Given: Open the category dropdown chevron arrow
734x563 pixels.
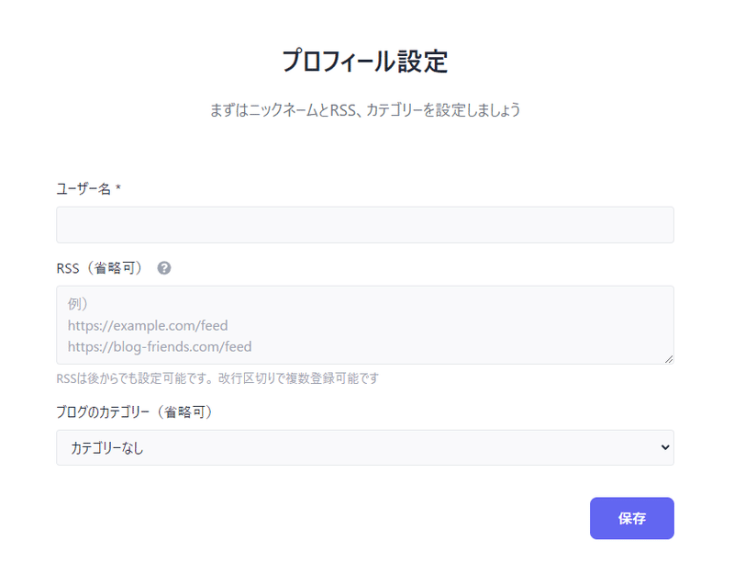Looking at the screenshot, I should pos(664,447).
